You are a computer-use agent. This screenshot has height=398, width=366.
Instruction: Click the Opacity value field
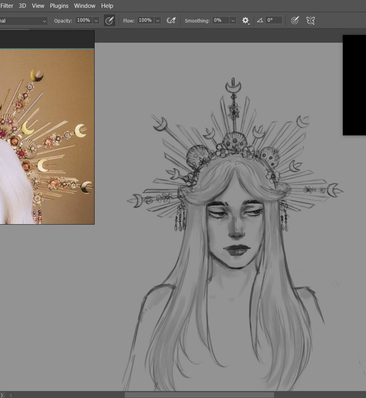click(x=84, y=20)
